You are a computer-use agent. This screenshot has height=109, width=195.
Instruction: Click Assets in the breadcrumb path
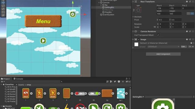21,85
